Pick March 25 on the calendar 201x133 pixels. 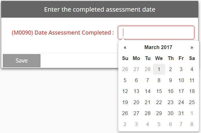pyautogui.click(x=192, y=102)
